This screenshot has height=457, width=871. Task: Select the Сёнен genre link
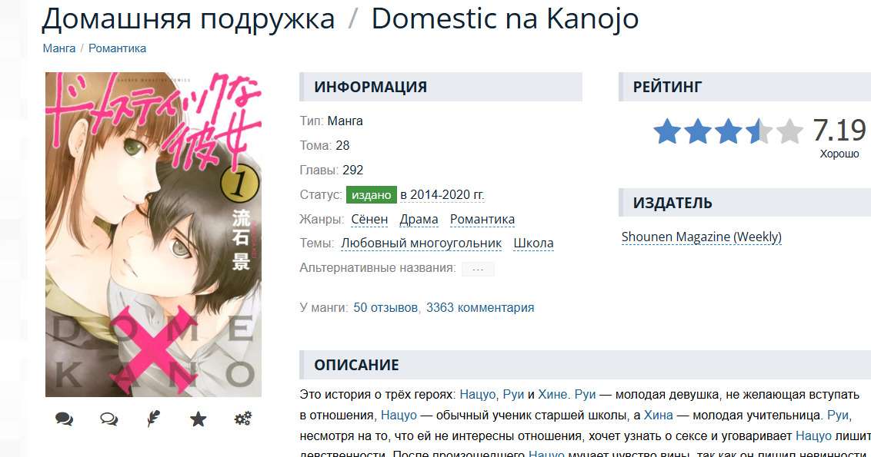click(369, 219)
